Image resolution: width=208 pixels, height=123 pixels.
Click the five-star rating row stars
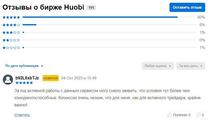[11, 17]
